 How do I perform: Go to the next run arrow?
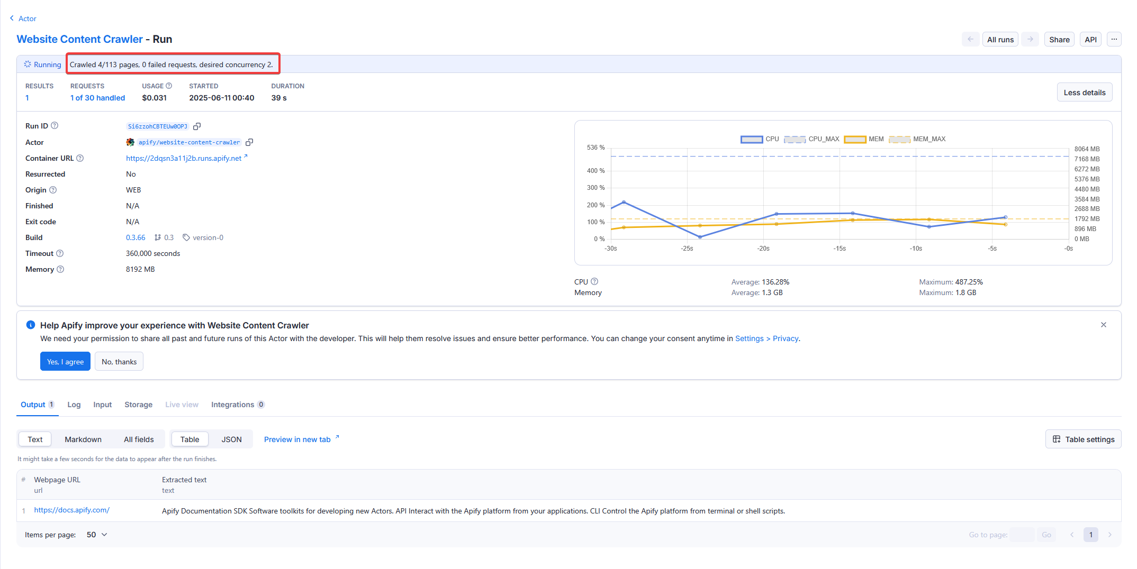tap(1030, 40)
